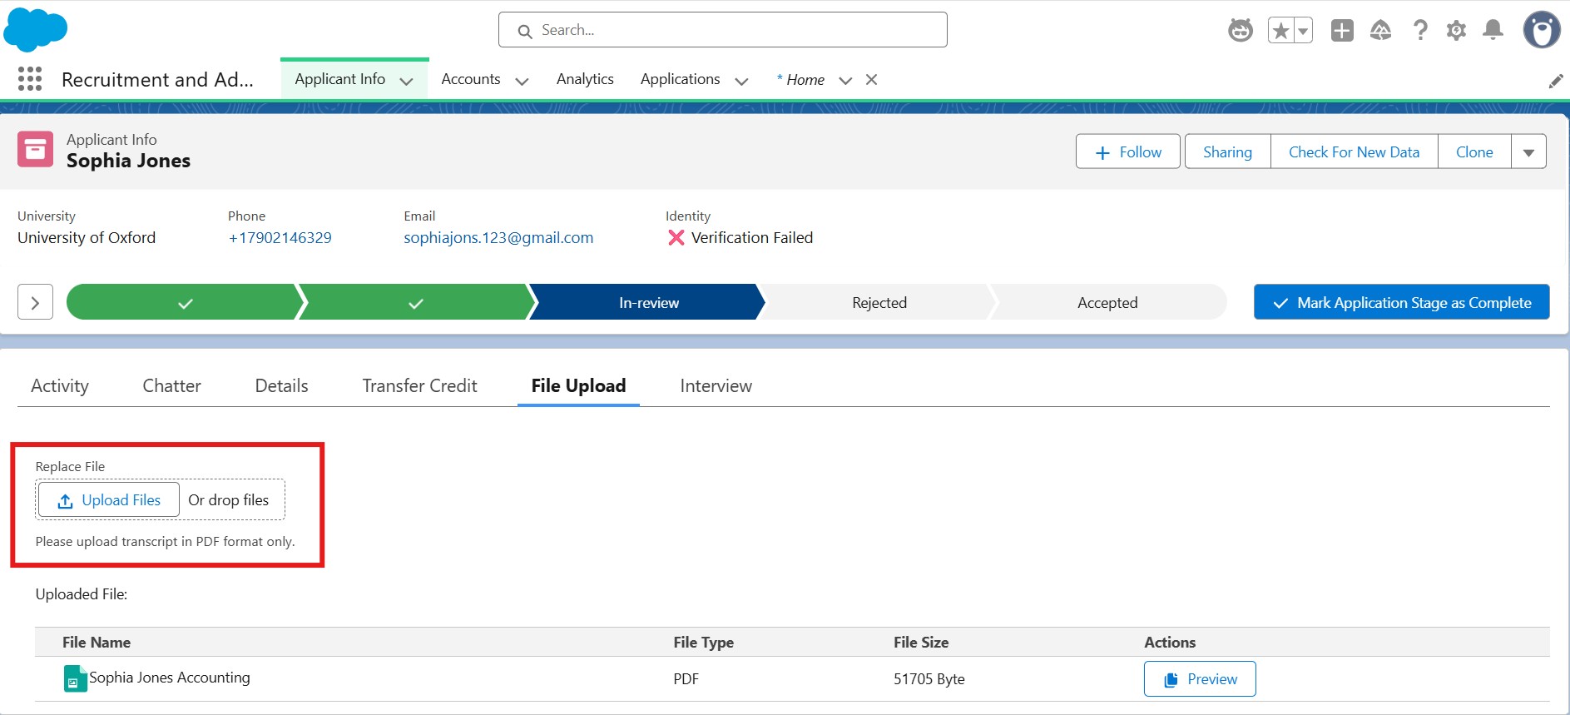Preview the Sophia Jones Accounting file
This screenshot has height=715, width=1570.
1199,679
